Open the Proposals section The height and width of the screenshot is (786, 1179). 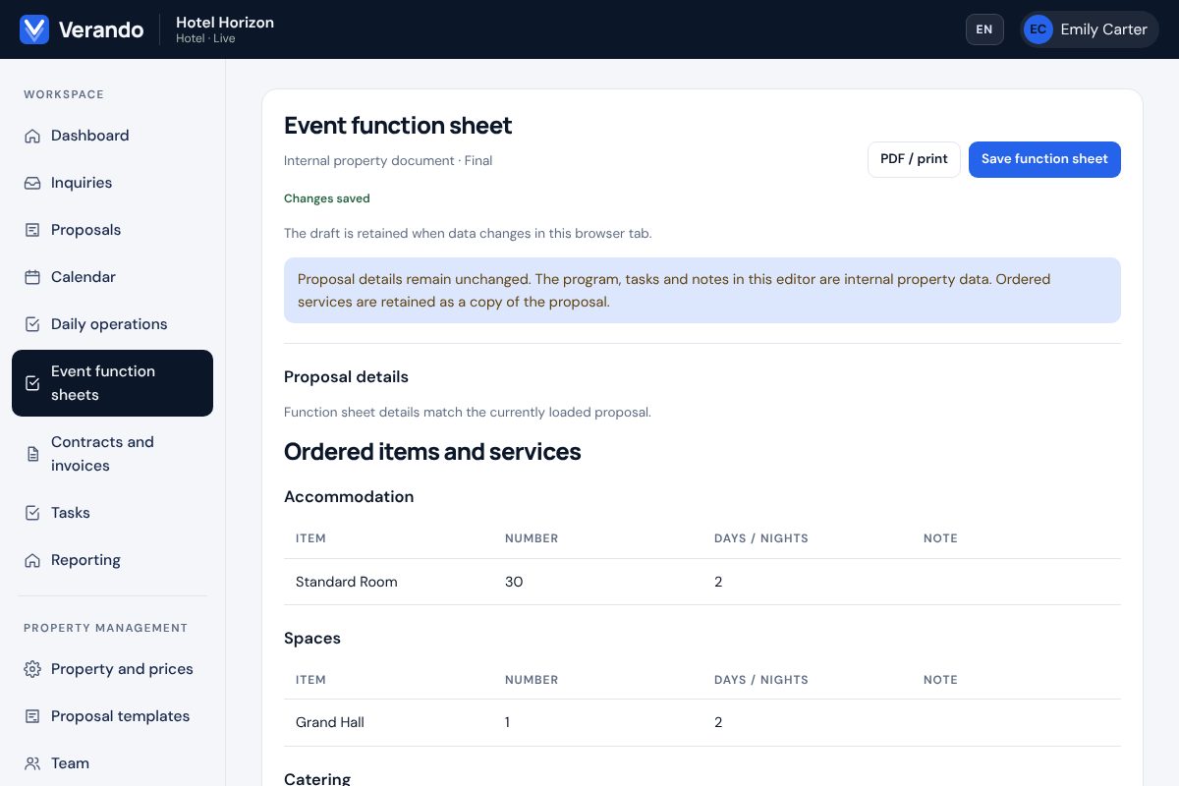click(112, 230)
